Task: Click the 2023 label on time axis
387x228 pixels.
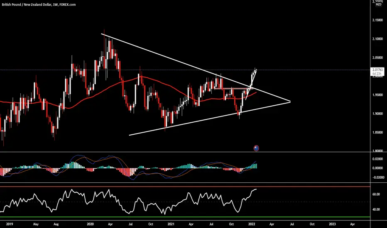Action: pyautogui.click(x=332, y=224)
